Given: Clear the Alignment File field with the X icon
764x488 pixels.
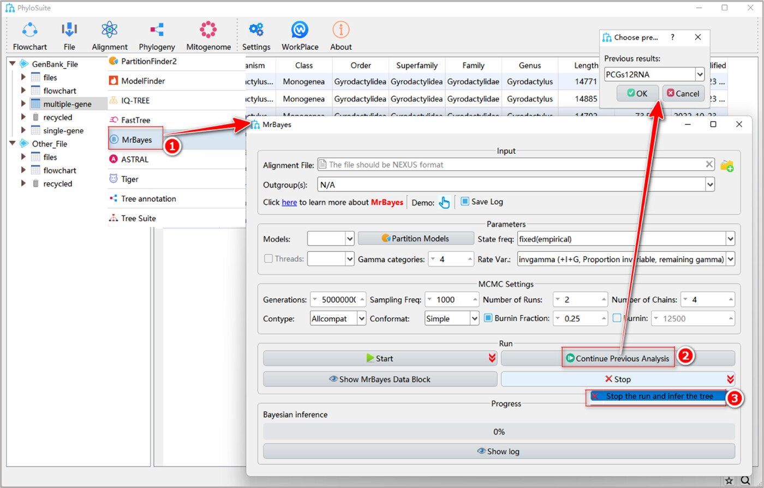Looking at the screenshot, I should [x=709, y=164].
